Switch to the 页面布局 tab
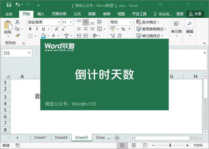 click(x=59, y=14)
